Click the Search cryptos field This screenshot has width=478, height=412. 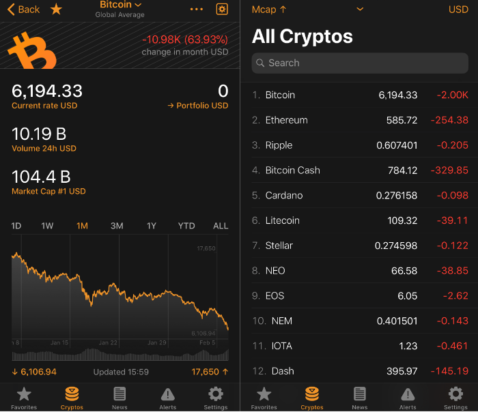point(360,63)
